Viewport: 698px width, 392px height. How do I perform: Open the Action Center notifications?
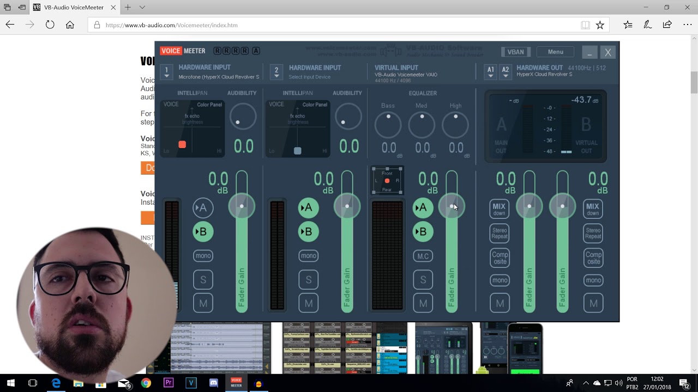click(x=686, y=383)
